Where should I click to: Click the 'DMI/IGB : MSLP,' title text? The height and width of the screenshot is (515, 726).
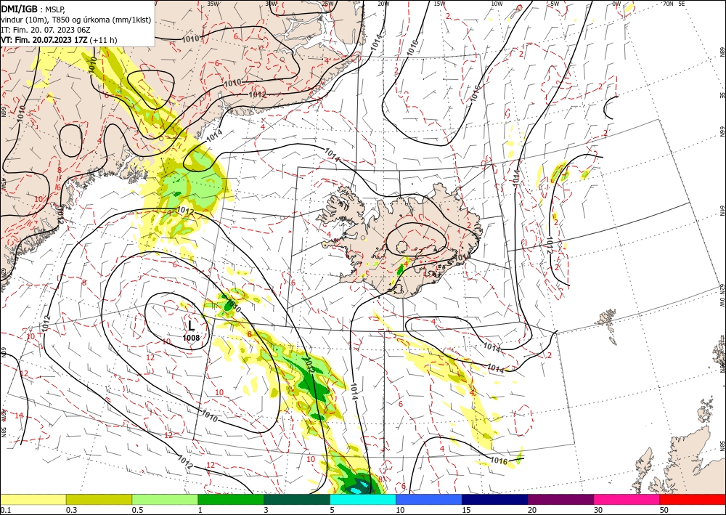(x=33, y=9)
